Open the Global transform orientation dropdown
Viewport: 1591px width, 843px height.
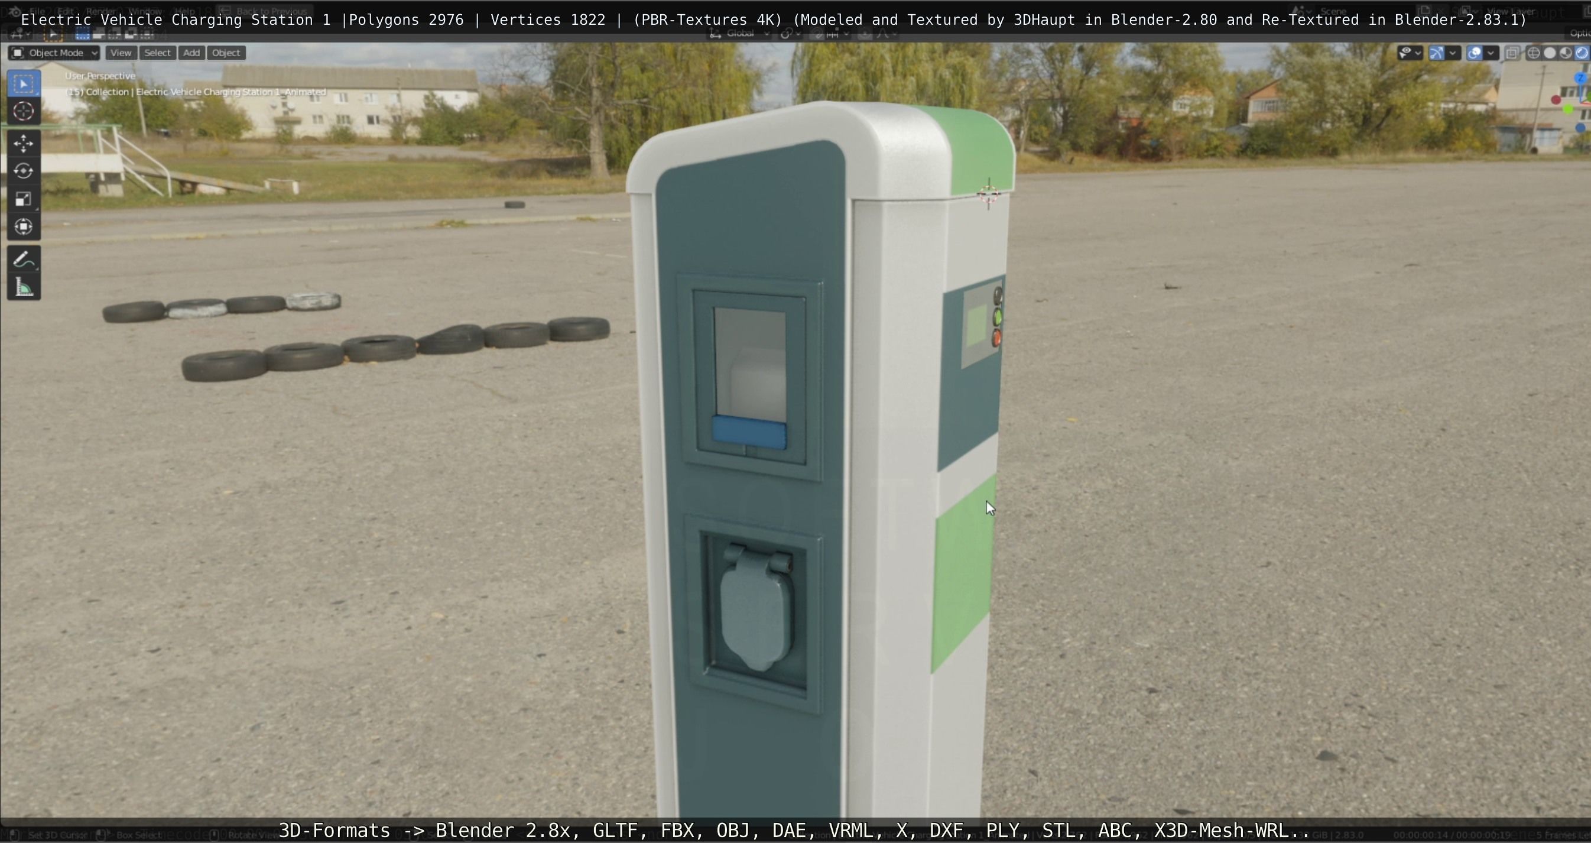[740, 34]
